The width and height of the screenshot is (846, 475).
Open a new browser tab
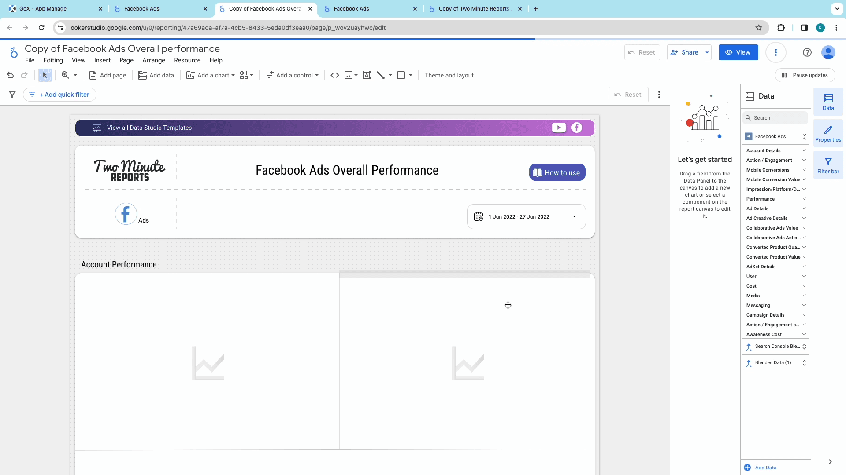tap(536, 9)
